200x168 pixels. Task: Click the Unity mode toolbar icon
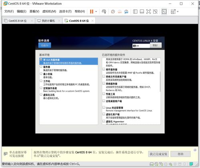pyautogui.click(x=155, y=12)
